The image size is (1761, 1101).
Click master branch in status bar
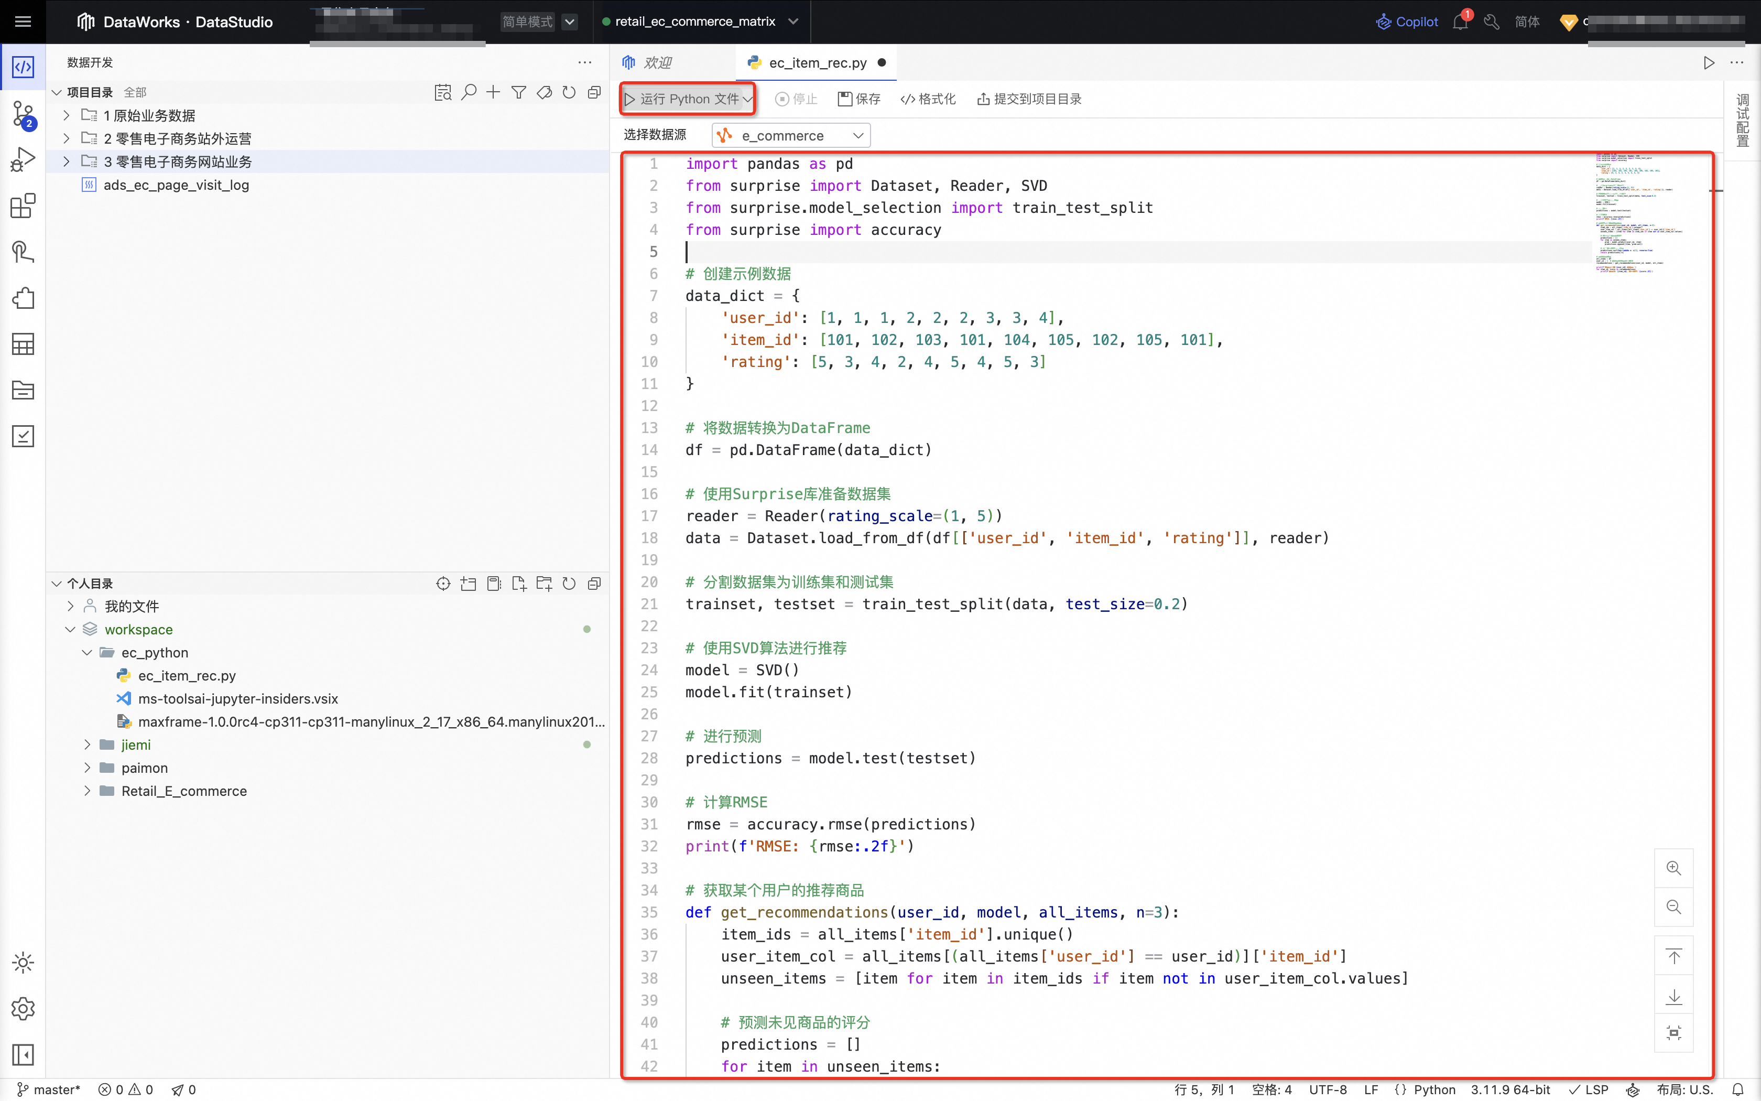pos(48,1089)
